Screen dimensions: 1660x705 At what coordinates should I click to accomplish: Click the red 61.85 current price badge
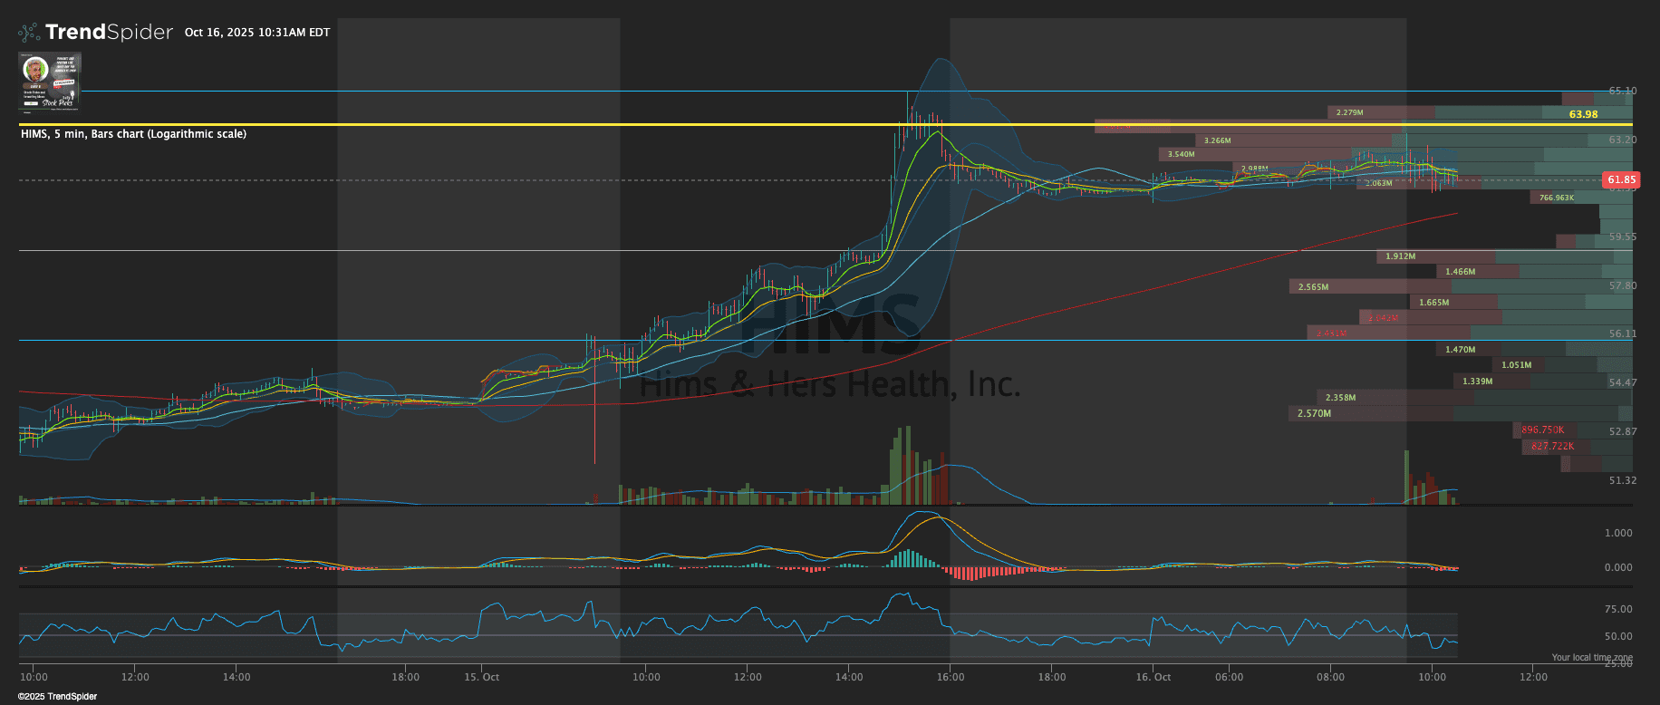click(1621, 179)
